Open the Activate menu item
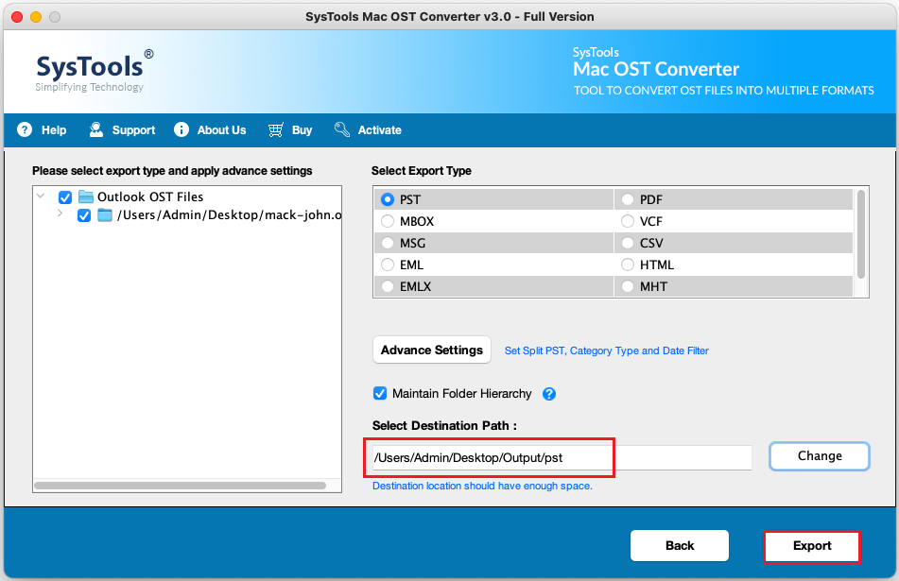899x581 pixels. [380, 130]
